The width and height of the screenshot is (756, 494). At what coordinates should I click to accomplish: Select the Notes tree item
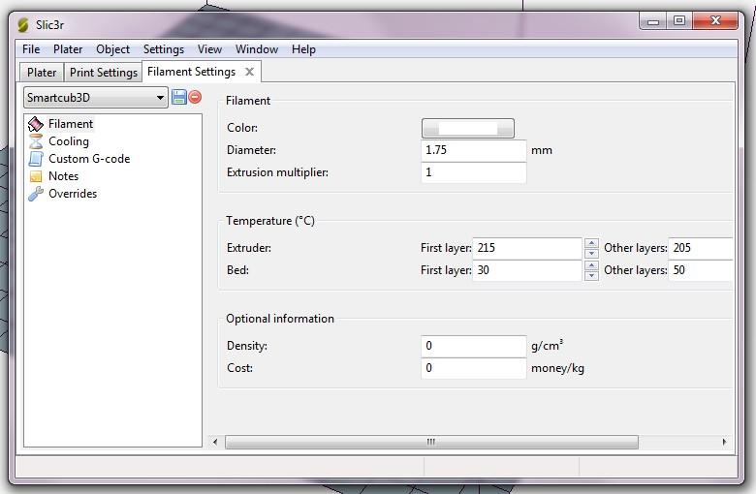(x=63, y=176)
